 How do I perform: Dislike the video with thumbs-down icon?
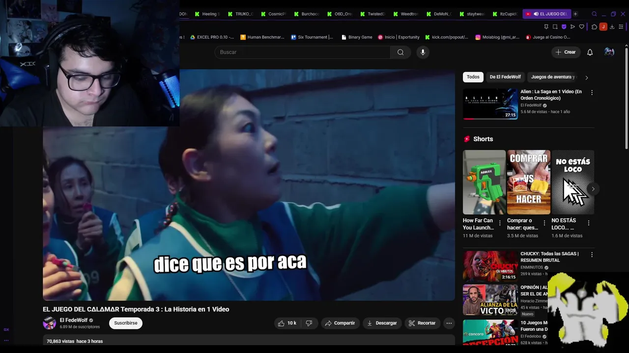click(309, 323)
